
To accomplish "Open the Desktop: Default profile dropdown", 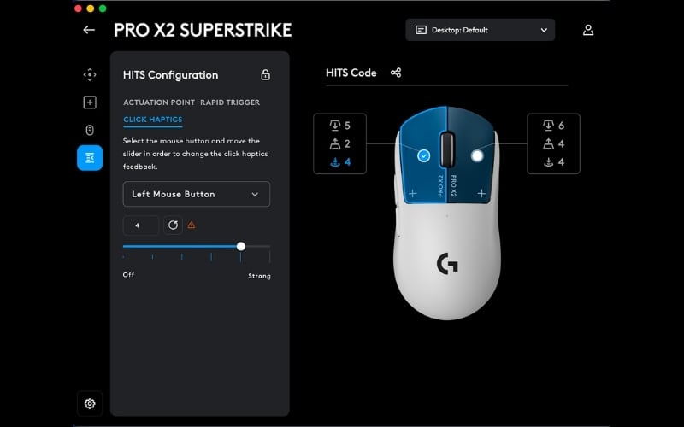I will click(481, 30).
